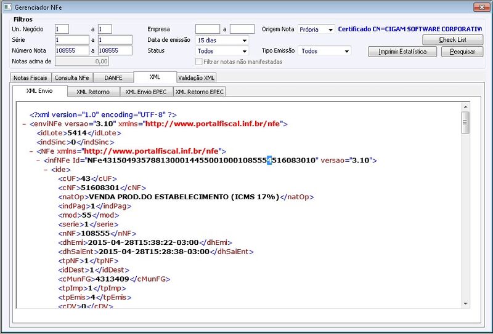Click the xml version declaration line
493x334 pixels.
pos(103,115)
